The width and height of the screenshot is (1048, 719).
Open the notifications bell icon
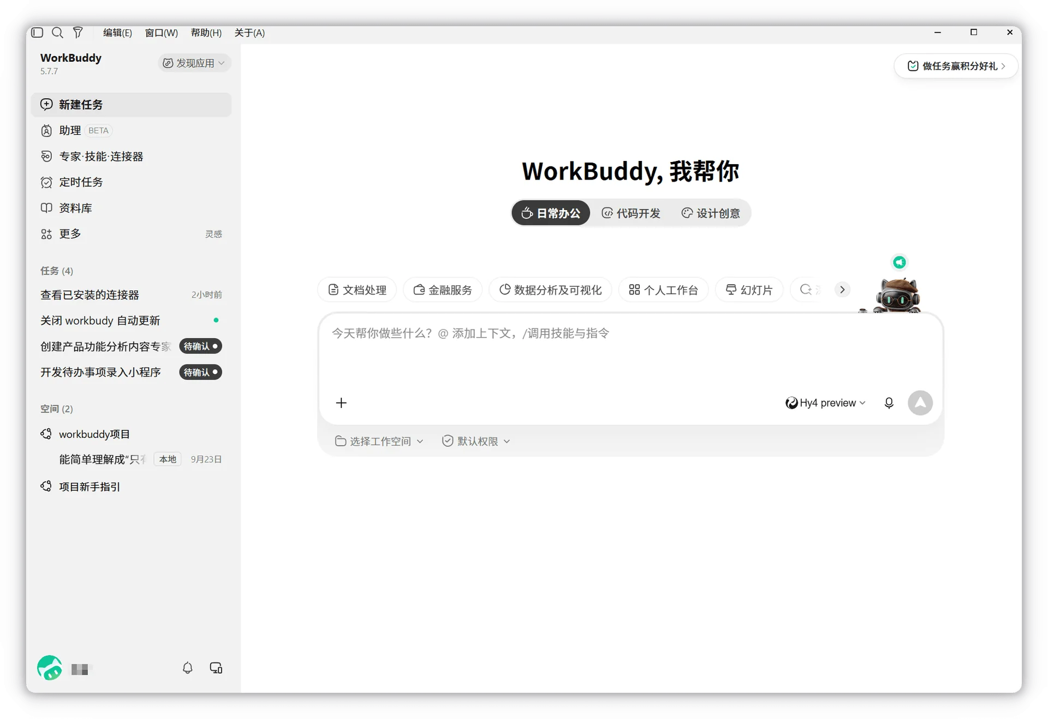(x=187, y=668)
